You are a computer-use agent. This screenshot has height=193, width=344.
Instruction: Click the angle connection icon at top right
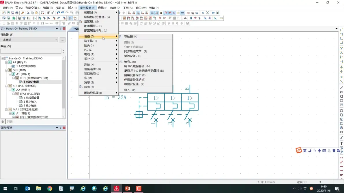341,30
